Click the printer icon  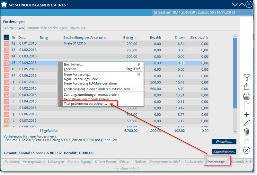tap(246, 96)
